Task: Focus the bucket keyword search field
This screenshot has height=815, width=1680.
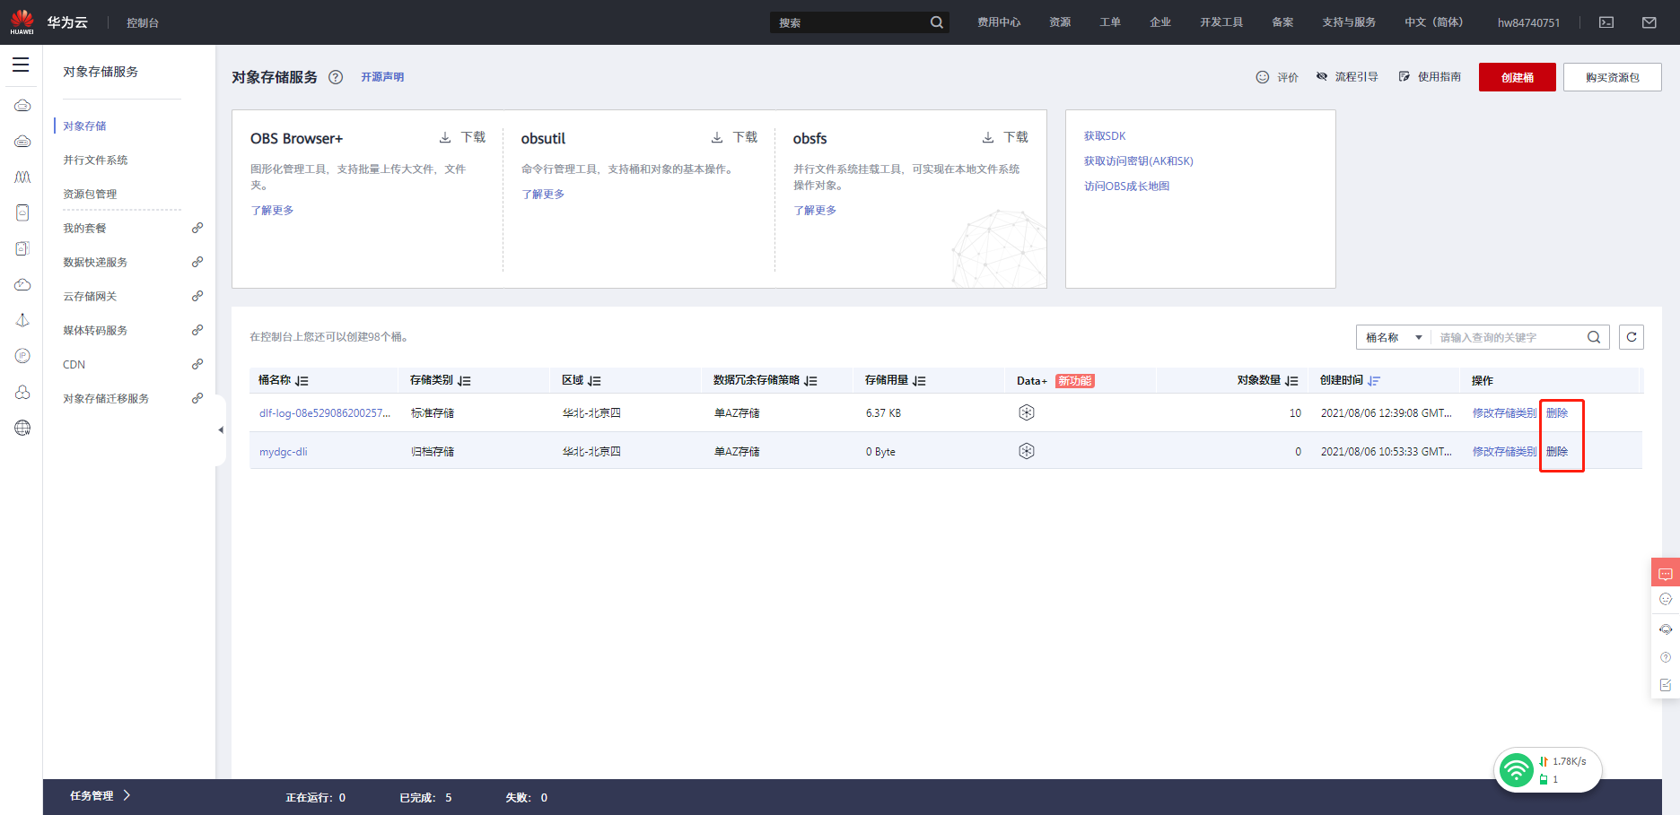Action: 1508,337
